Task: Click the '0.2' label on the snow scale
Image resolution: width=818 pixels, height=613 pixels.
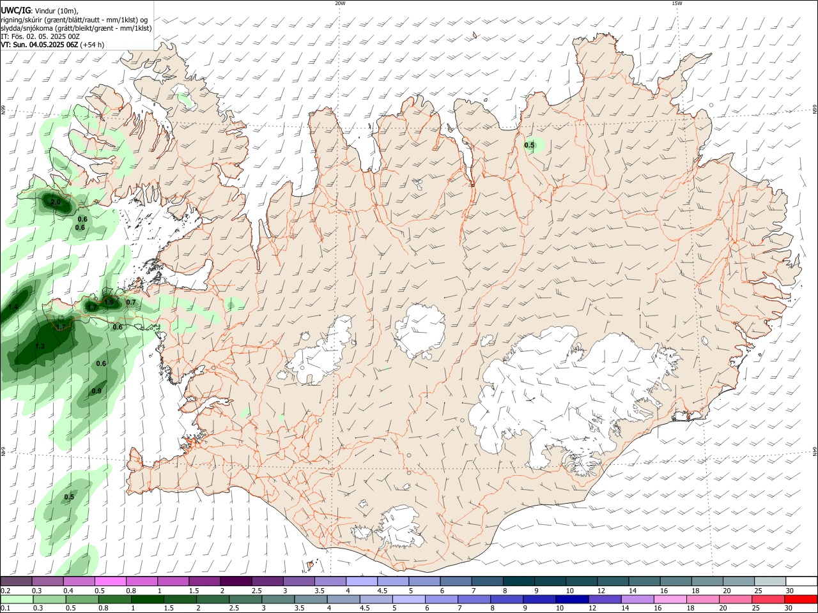Action: tap(5, 591)
